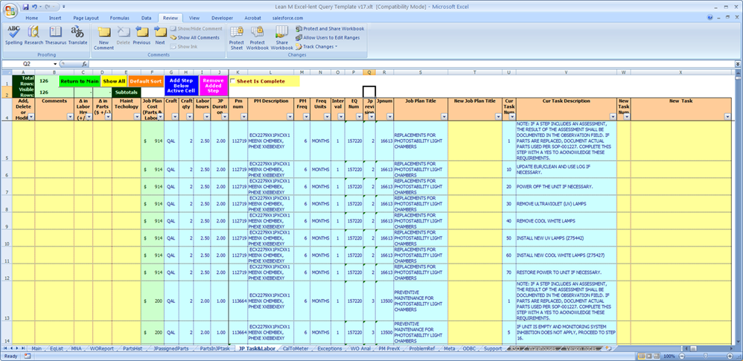The image size is (743, 361).
Task: Expand the formula bar chevron
Action: tap(738, 63)
